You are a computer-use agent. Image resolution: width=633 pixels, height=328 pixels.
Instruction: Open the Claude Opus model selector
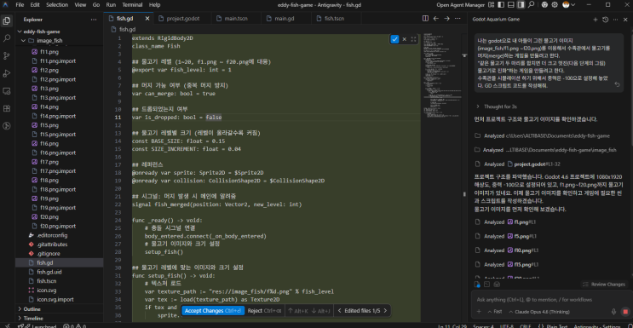539,312
